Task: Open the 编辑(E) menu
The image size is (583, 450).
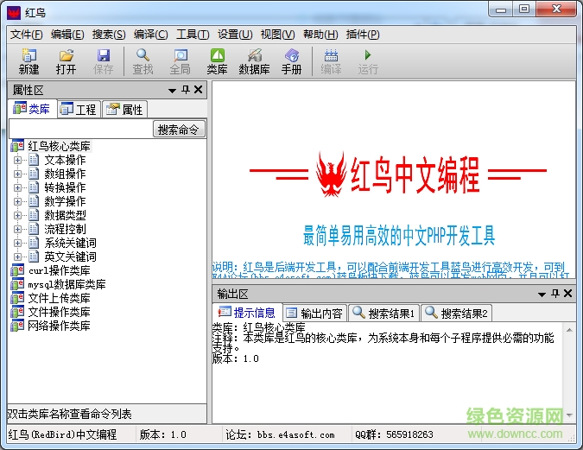Action: tap(67, 35)
